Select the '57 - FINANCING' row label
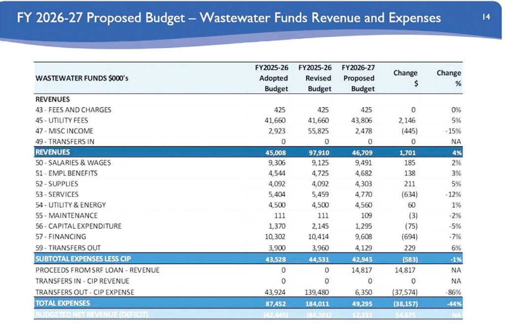Image resolution: width=505 pixels, height=325 pixels. [61, 237]
